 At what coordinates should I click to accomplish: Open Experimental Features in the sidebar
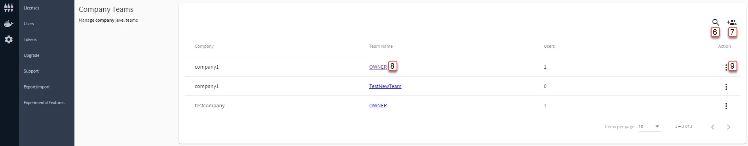pos(44,103)
